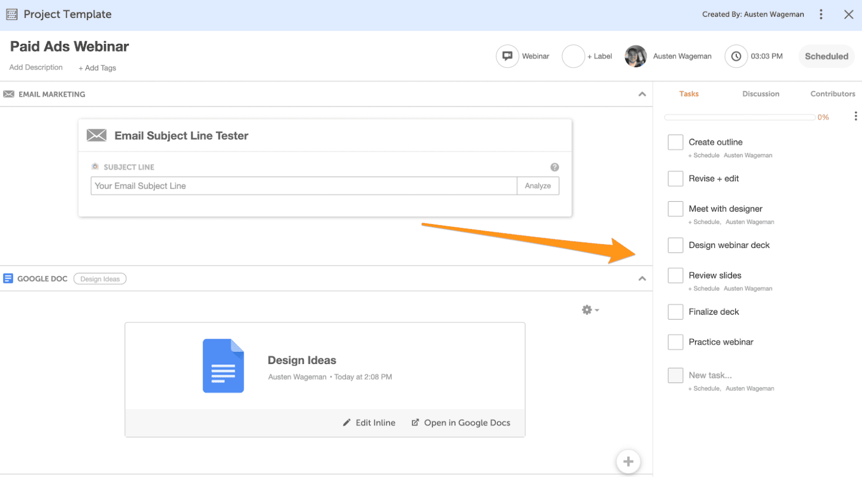The image size is (862, 488).
Task: Click the Google Doc section icon
Action: [x=8, y=278]
